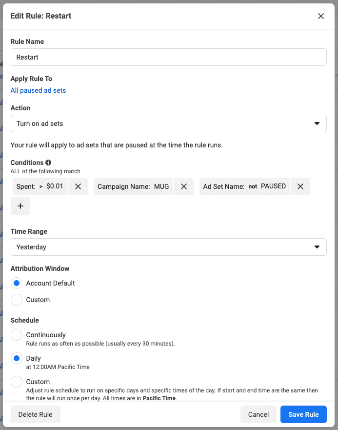Select Account Default attribution window

click(17, 283)
